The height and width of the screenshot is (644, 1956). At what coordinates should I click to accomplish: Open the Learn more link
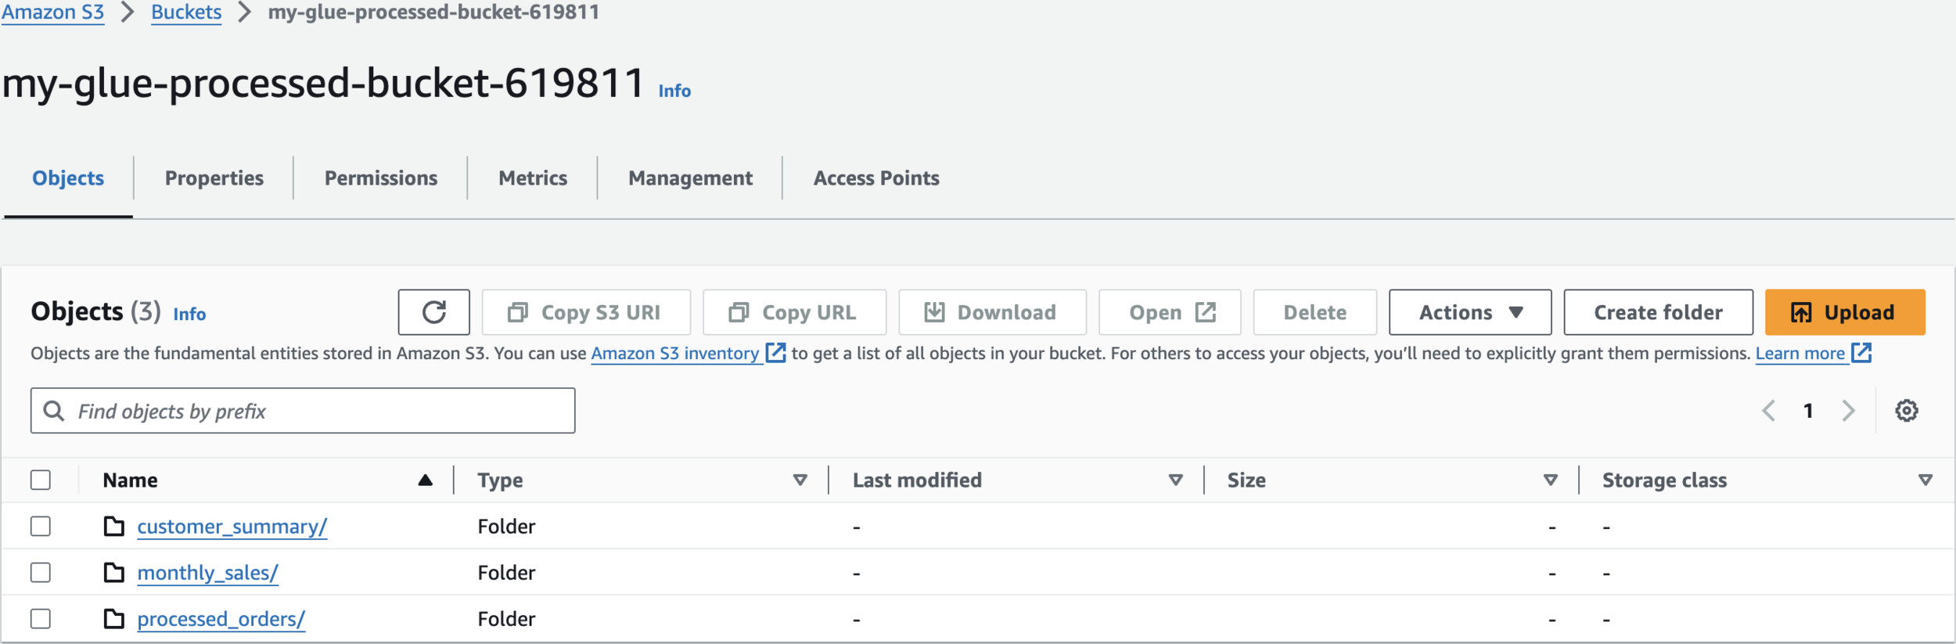[1800, 354]
